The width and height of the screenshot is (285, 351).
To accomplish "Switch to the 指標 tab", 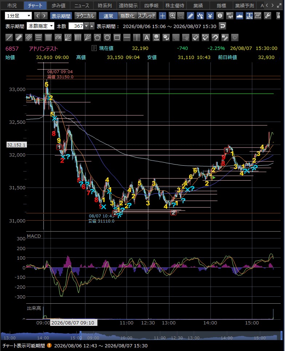I will tap(221, 5).
